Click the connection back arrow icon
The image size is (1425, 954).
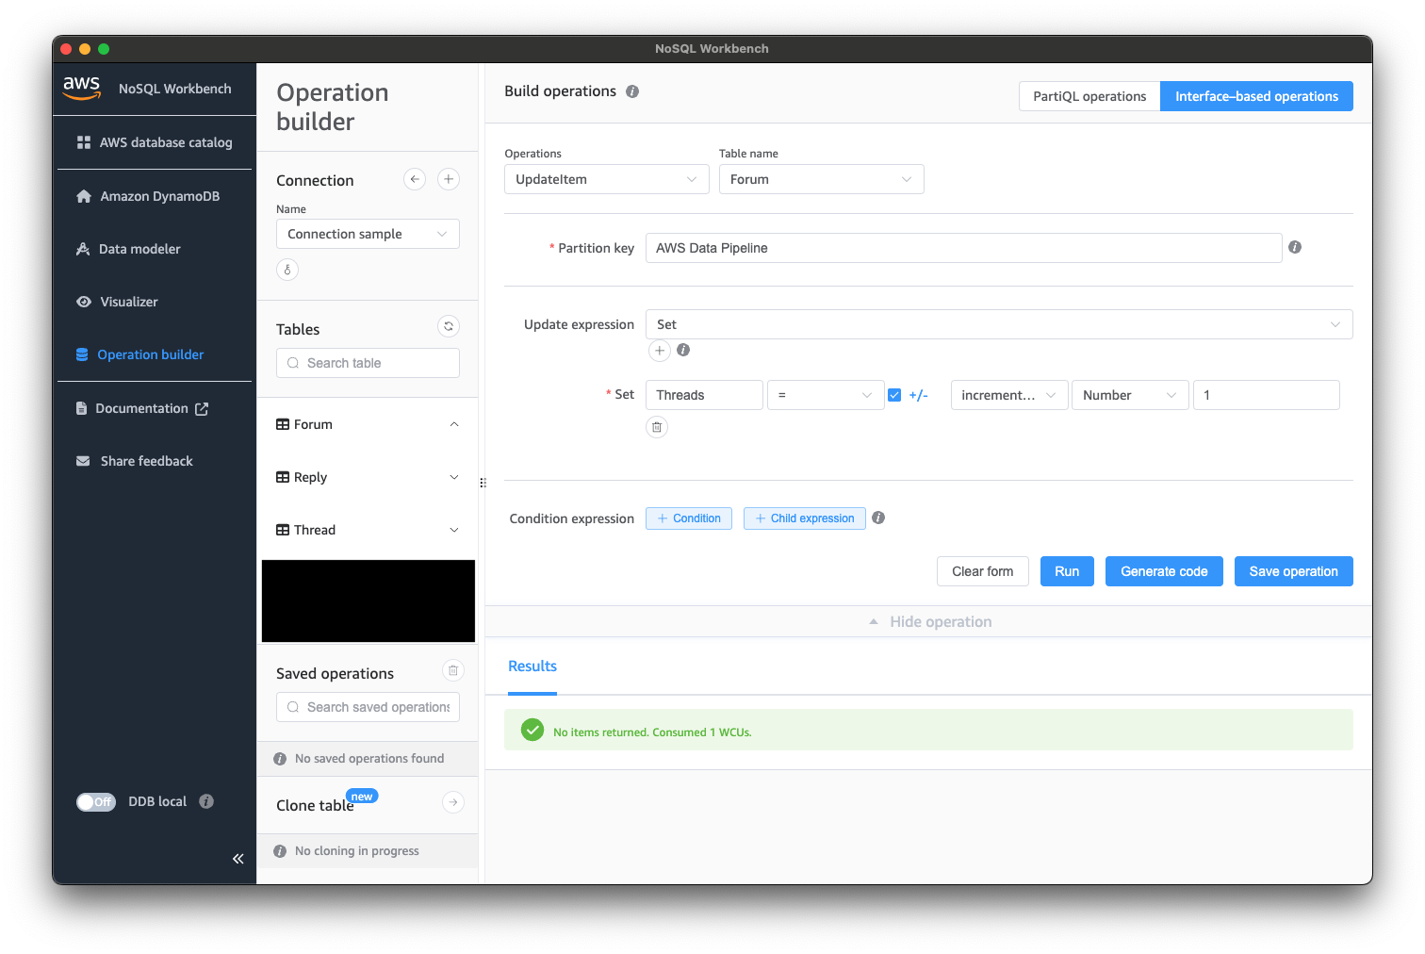click(415, 179)
